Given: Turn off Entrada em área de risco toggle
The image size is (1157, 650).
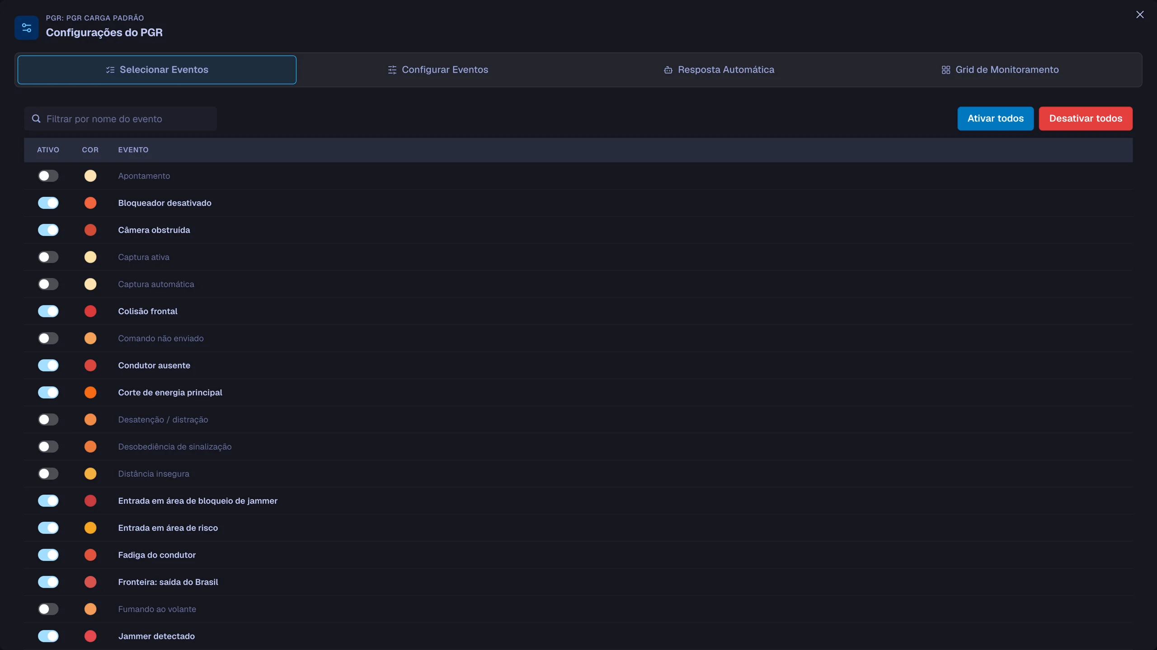Looking at the screenshot, I should (x=48, y=528).
